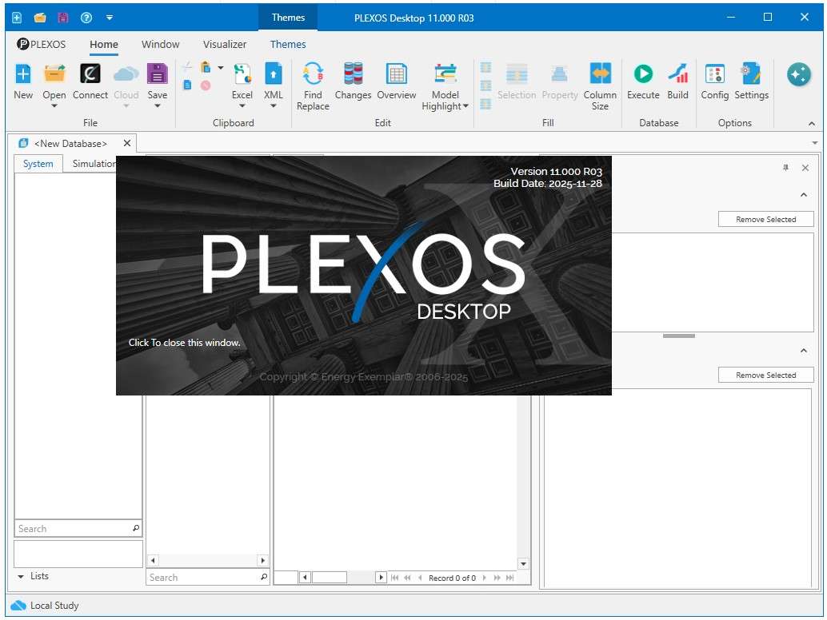The height and width of the screenshot is (620, 827).
Task: Click the top Remove Selected button
Action: click(765, 219)
